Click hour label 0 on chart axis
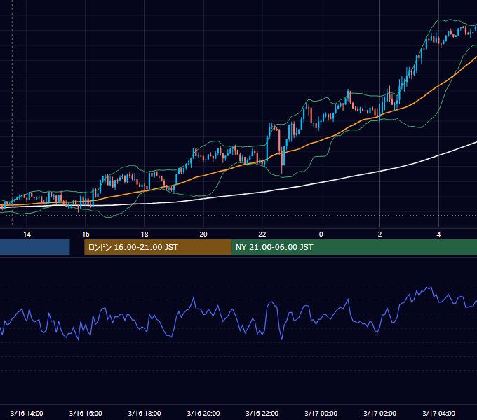The image size is (477, 420). 321,234
